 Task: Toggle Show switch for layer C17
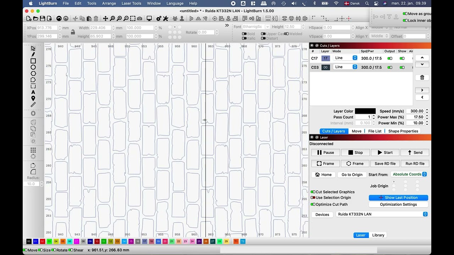point(402,58)
